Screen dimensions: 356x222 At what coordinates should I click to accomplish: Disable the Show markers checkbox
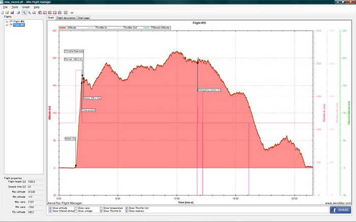pyautogui.click(x=127, y=211)
